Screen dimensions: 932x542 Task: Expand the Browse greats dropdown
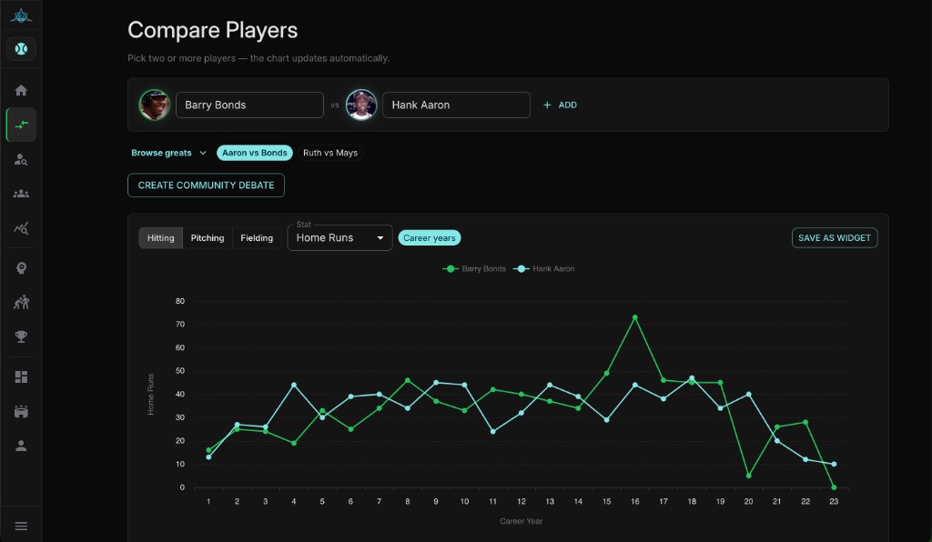[x=168, y=153]
